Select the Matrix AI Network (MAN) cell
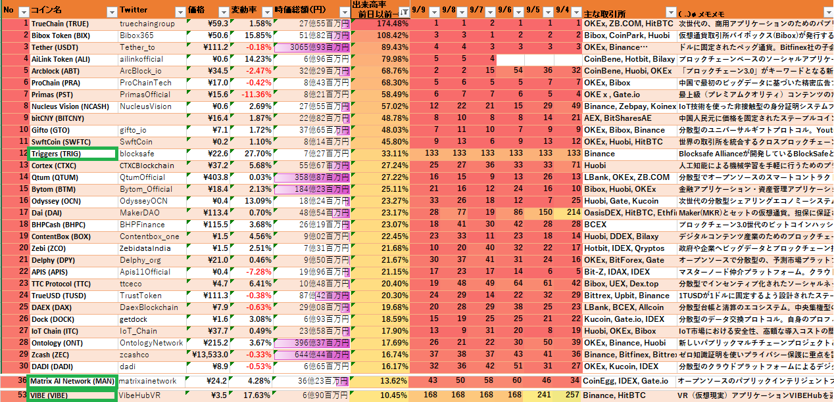The width and height of the screenshot is (834, 402). click(x=73, y=381)
